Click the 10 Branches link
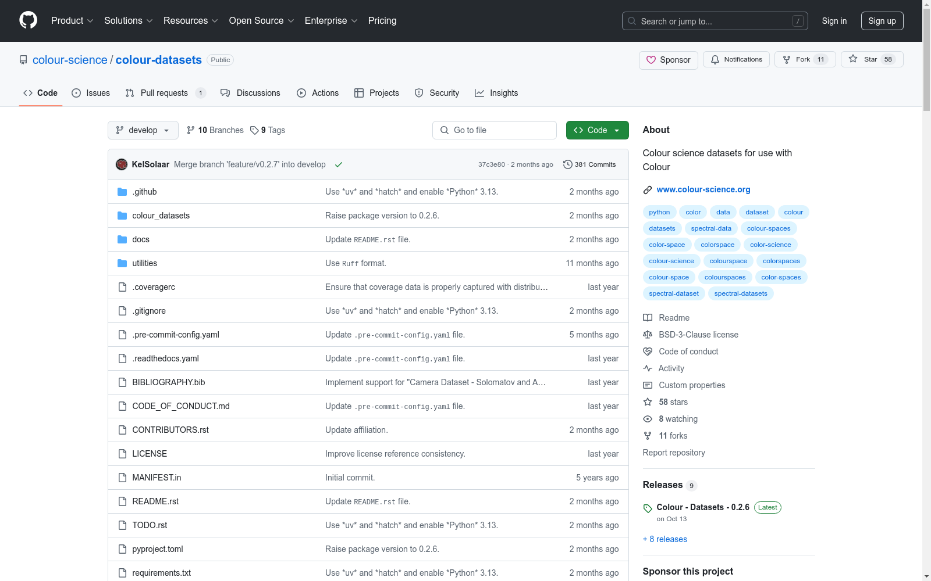Viewport: 931px width, 581px height. tap(215, 130)
